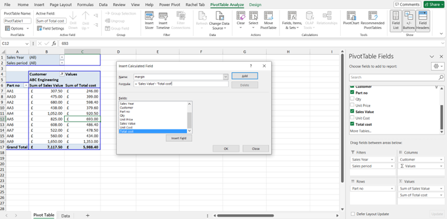Screen dimensions: 447x219
Task: Switch to the Data worksheet tab
Action: click(65, 215)
